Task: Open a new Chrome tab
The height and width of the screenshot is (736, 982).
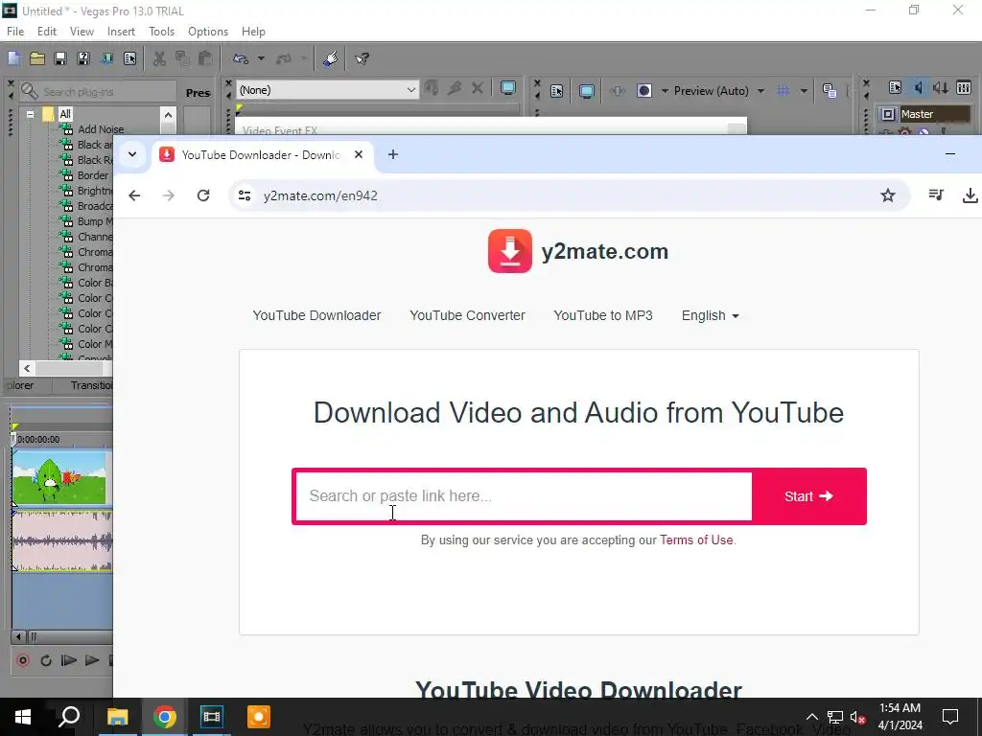Action: point(392,154)
